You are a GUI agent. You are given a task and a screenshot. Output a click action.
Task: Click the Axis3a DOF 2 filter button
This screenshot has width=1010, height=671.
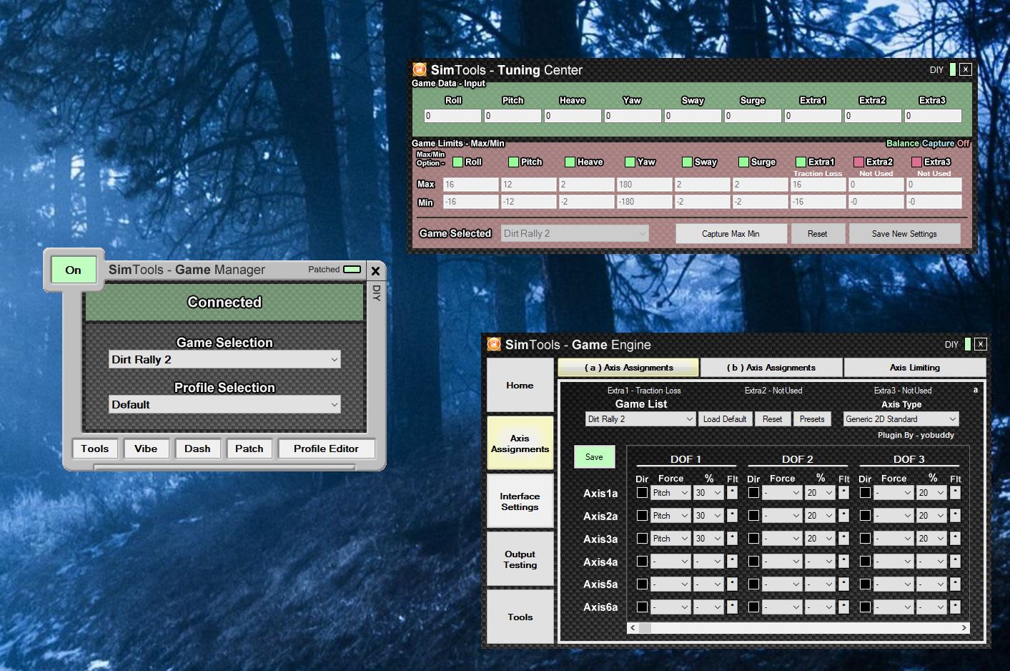click(x=843, y=539)
